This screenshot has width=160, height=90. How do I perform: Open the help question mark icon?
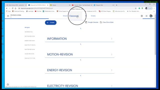[8, 84]
